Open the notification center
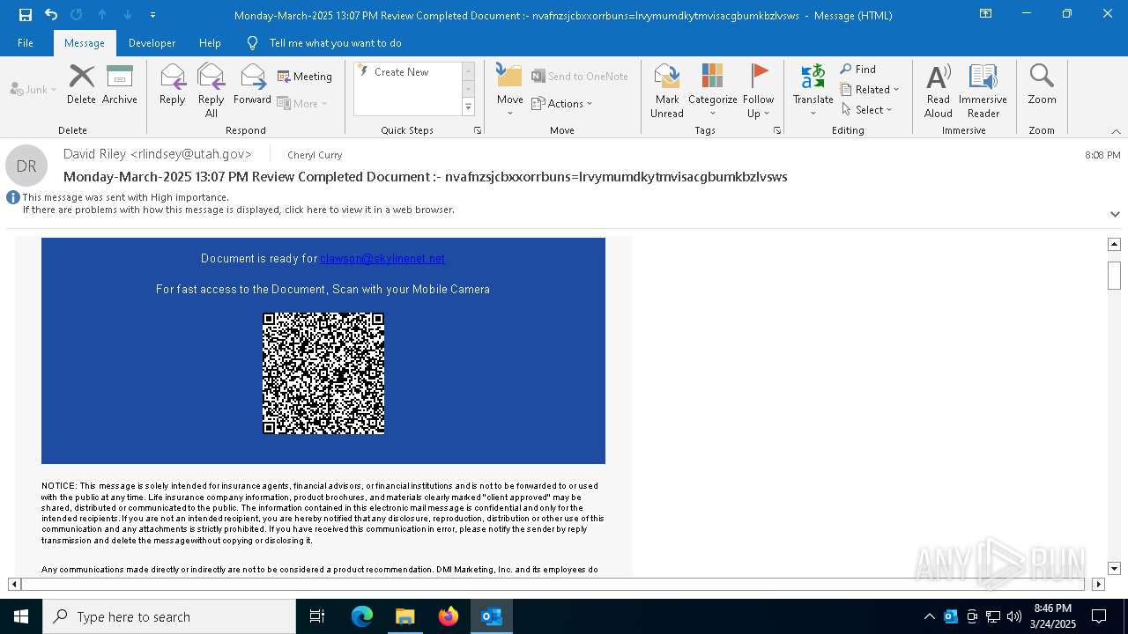Image resolution: width=1128 pixels, height=634 pixels. click(1099, 616)
